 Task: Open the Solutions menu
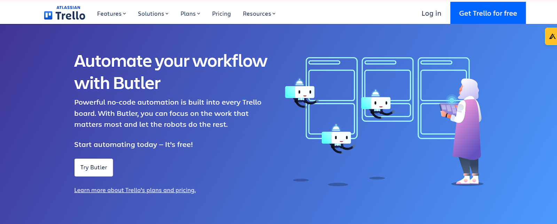tap(153, 14)
